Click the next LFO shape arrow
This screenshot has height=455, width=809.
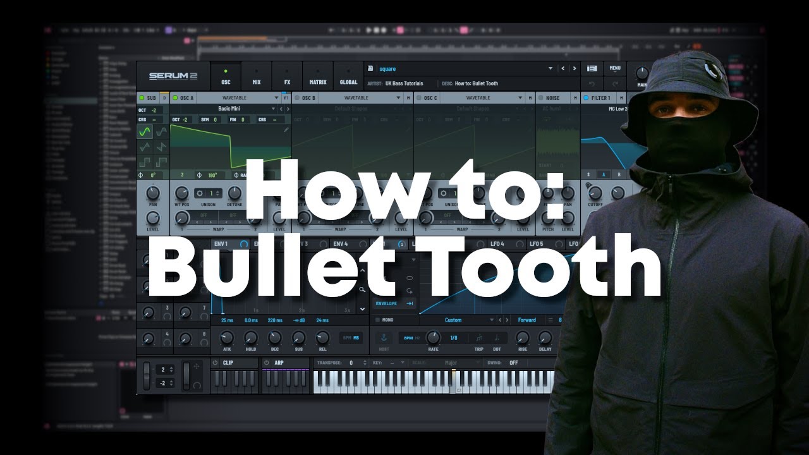[x=507, y=320]
